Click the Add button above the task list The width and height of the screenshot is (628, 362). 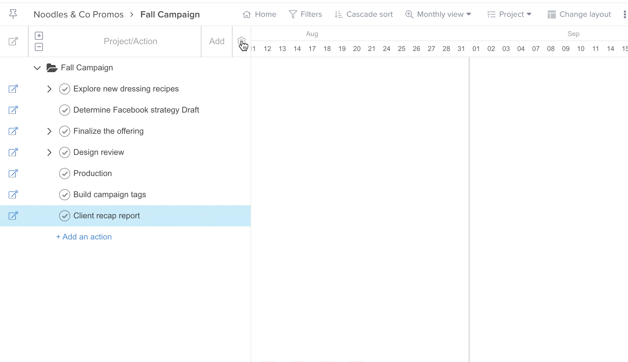[x=216, y=41]
